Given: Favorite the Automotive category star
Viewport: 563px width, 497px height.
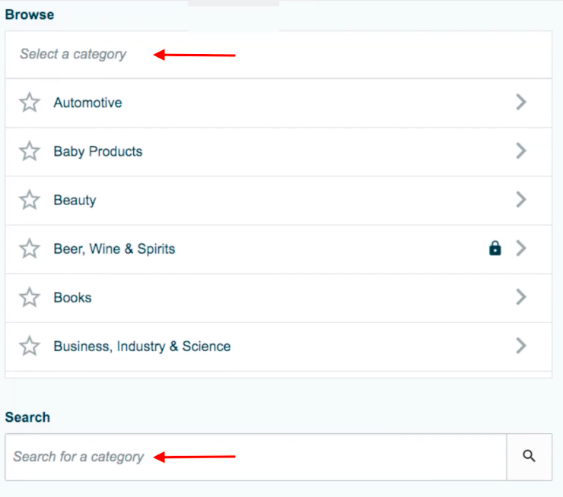Looking at the screenshot, I should pos(30,103).
